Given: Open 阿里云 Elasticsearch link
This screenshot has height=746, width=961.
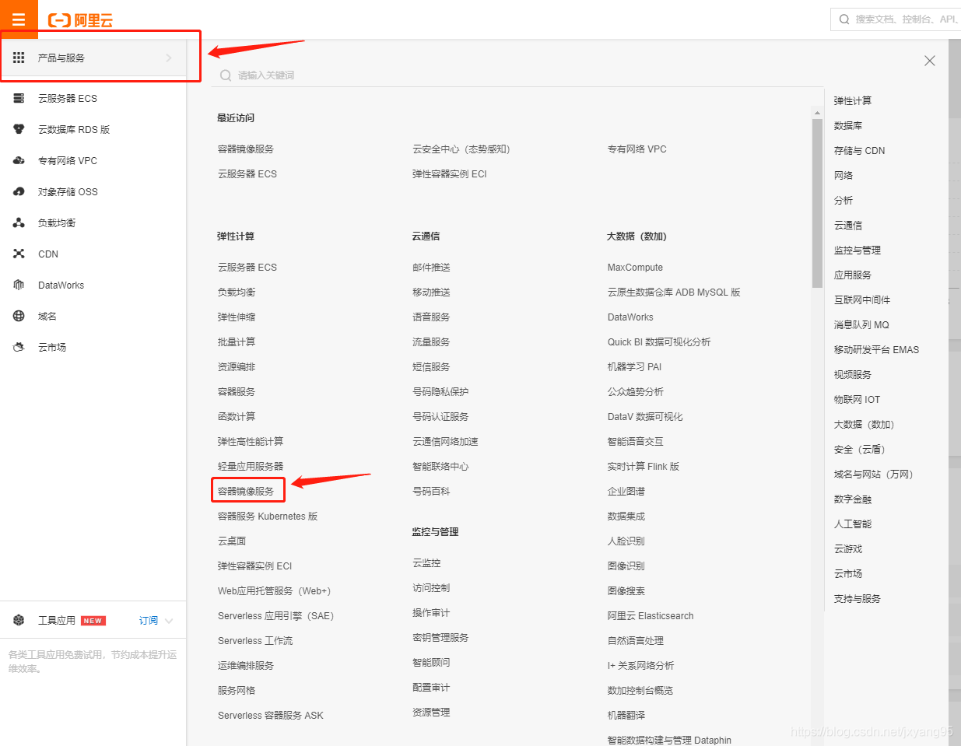Looking at the screenshot, I should (651, 616).
